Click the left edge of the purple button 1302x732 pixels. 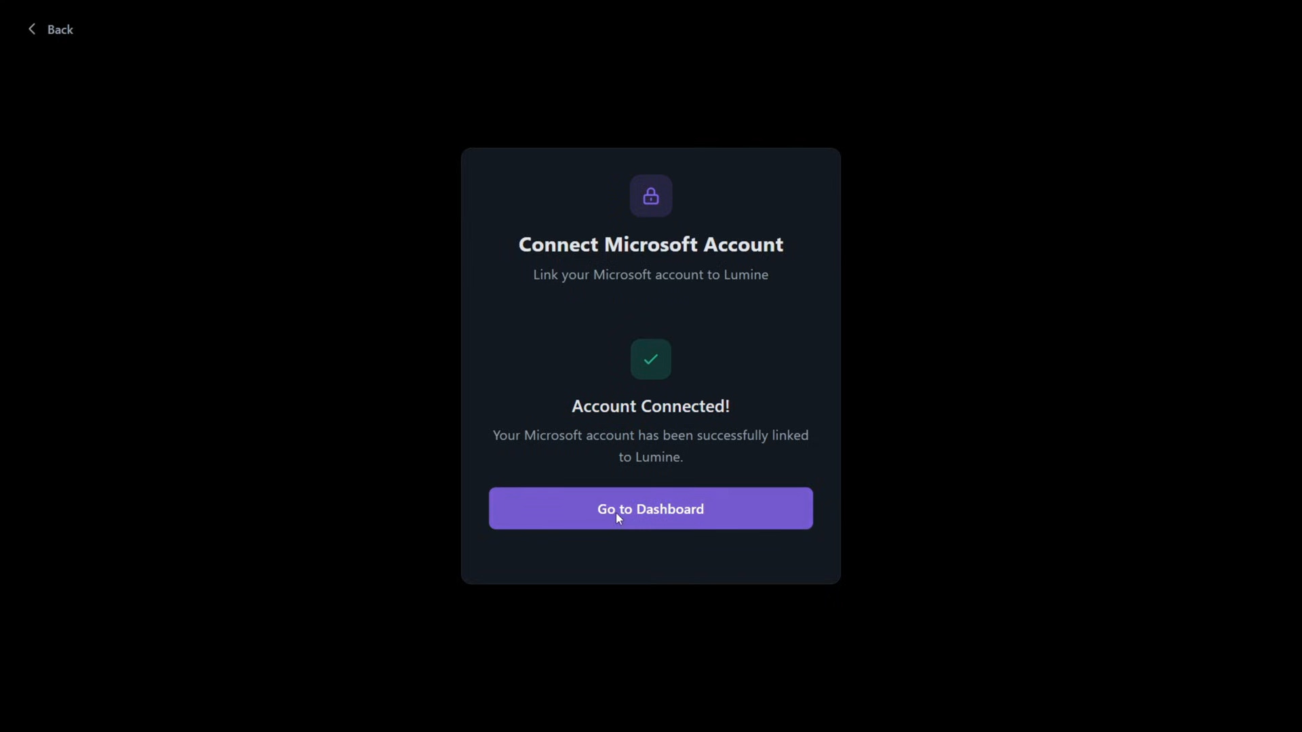tap(494, 508)
